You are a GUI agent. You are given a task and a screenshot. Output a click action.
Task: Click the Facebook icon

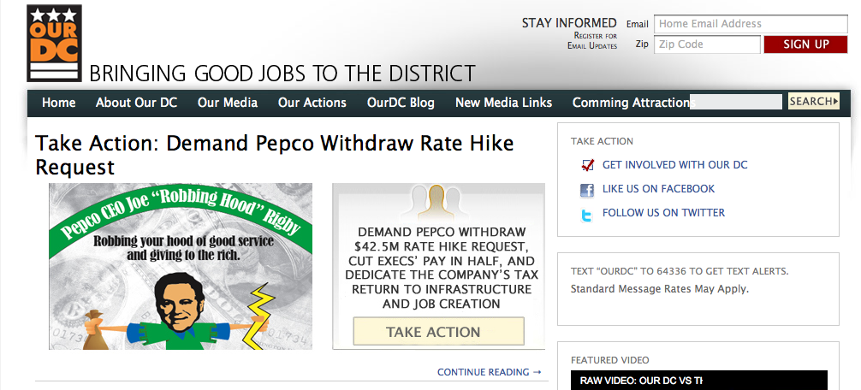tap(587, 191)
